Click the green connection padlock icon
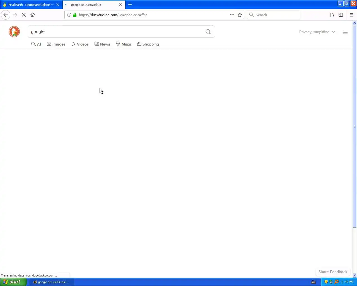The width and height of the screenshot is (357, 286). [75, 15]
